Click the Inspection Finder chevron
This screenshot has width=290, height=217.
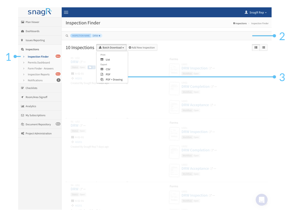[24, 57]
